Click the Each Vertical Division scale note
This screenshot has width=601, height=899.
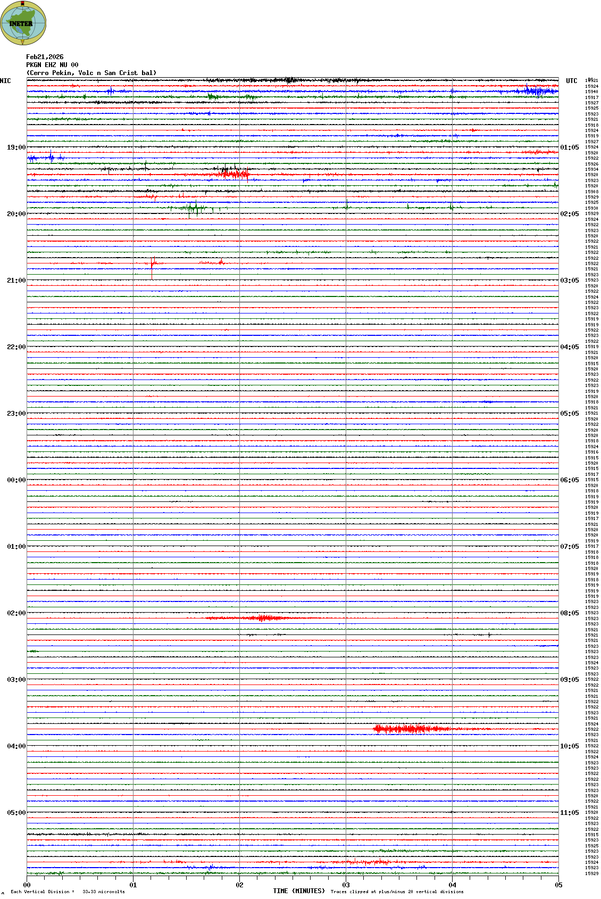pyautogui.click(x=68, y=892)
